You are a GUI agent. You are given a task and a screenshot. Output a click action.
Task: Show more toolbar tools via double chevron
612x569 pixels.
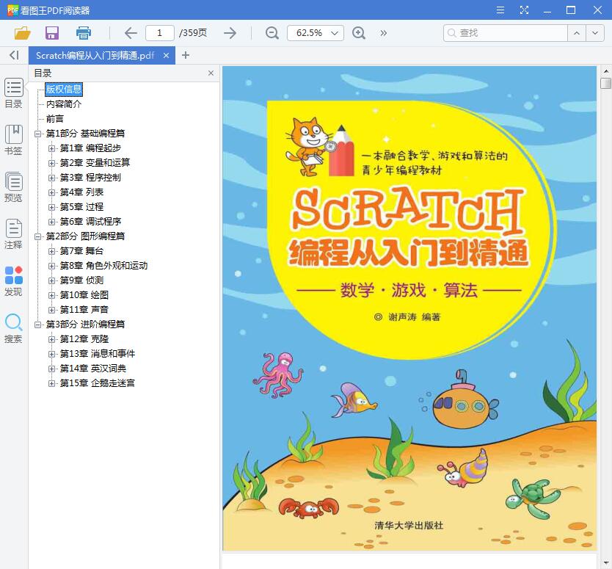coord(384,33)
